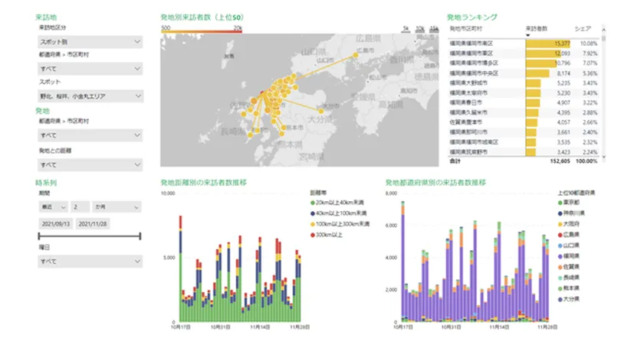Click the 5k map scale icon
The height and width of the screenshot is (361, 644).
click(406, 30)
